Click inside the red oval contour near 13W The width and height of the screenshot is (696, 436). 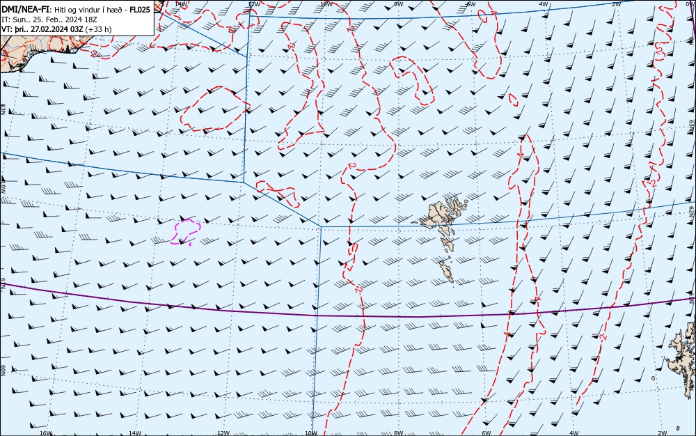[x=215, y=109]
